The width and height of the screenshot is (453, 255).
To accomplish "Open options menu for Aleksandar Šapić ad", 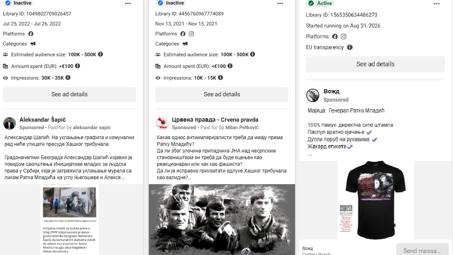I will pos(128,3).
